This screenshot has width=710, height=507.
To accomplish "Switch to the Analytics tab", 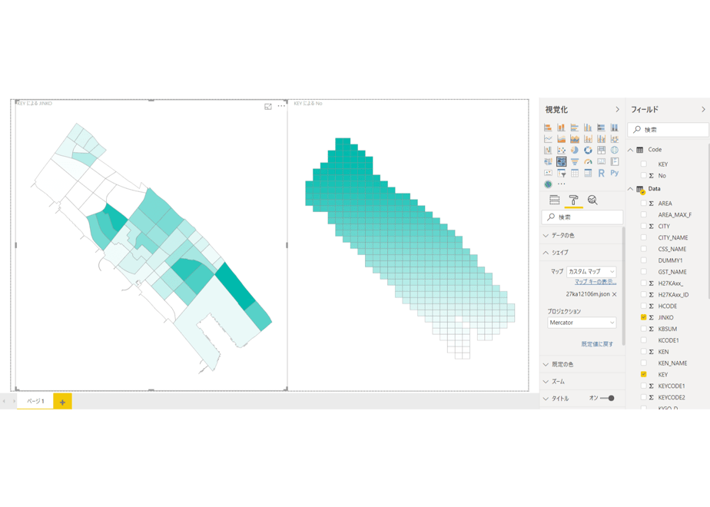I will 592,200.
